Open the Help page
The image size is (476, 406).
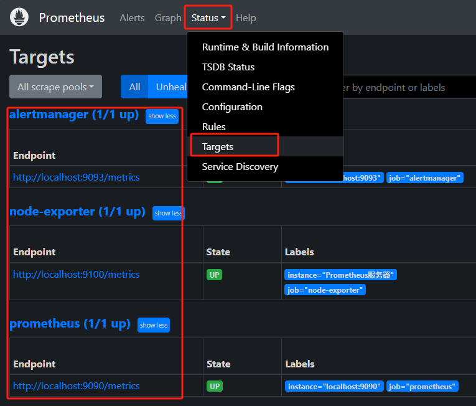[x=246, y=18]
